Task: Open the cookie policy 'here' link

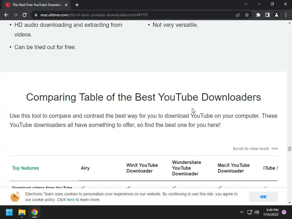Action: pyautogui.click(x=71, y=200)
